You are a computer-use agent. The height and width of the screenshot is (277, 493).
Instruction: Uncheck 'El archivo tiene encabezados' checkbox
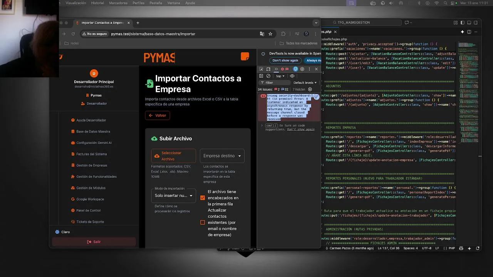pyautogui.click(x=203, y=198)
